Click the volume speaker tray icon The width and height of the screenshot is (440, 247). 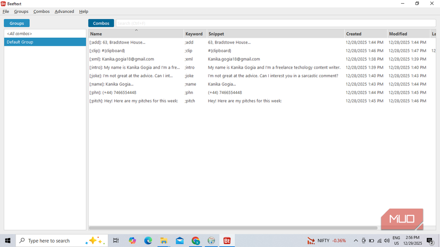pyautogui.click(x=387, y=241)
